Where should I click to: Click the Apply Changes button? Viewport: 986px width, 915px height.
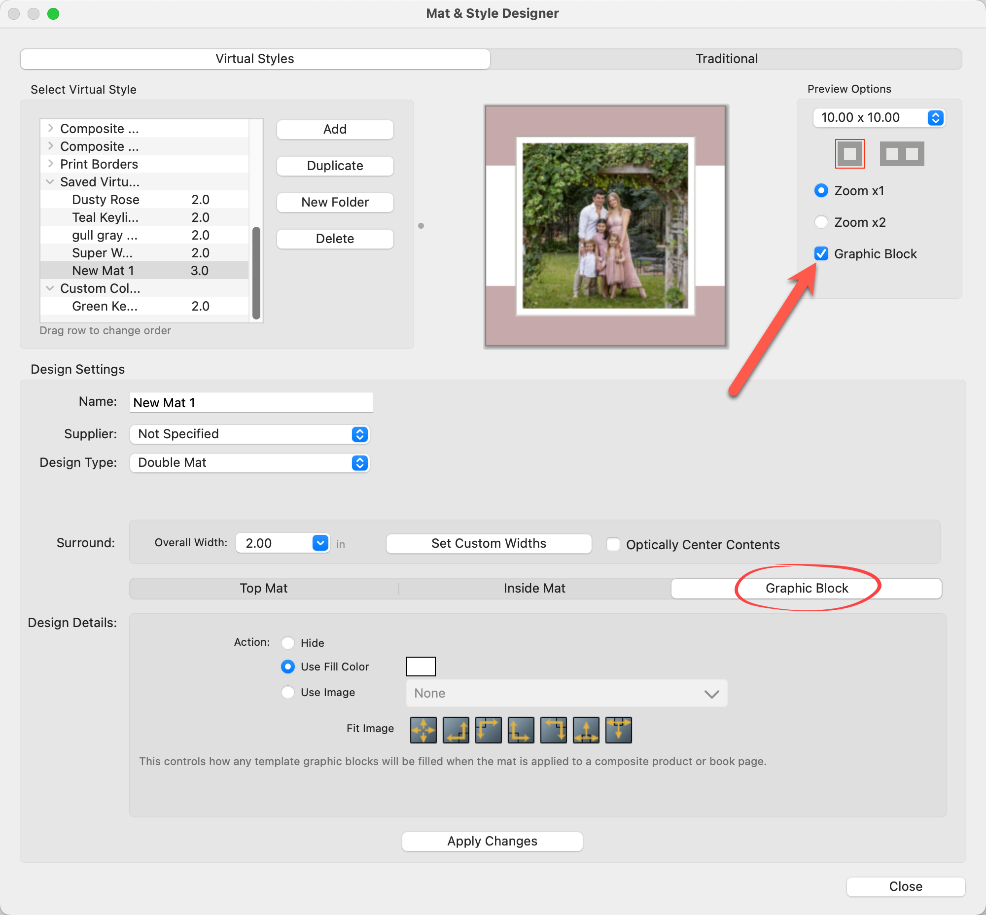coord(492,841)
